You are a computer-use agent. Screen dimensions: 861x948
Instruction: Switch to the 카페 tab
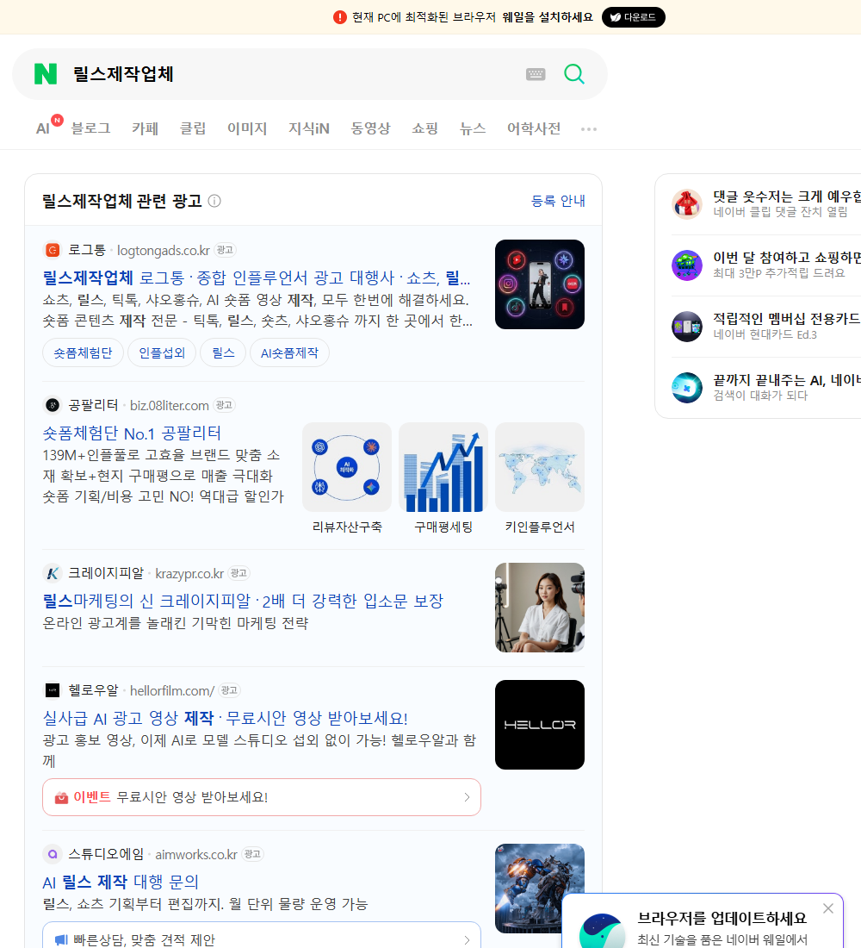[x=145, y=128]
